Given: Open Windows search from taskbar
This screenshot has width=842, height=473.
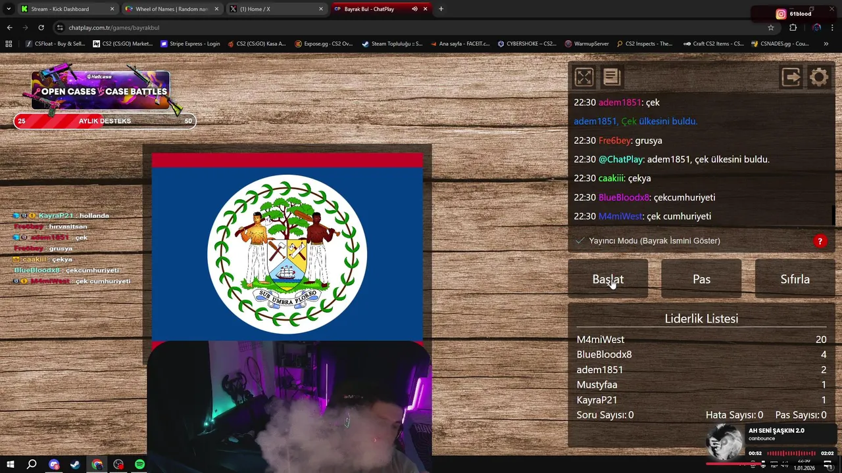Looking at the screenshot, I should [x=32, y=464].
